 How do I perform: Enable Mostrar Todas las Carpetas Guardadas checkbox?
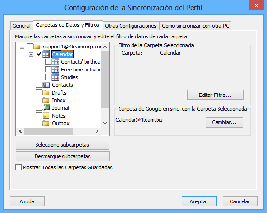pos(18,167)
